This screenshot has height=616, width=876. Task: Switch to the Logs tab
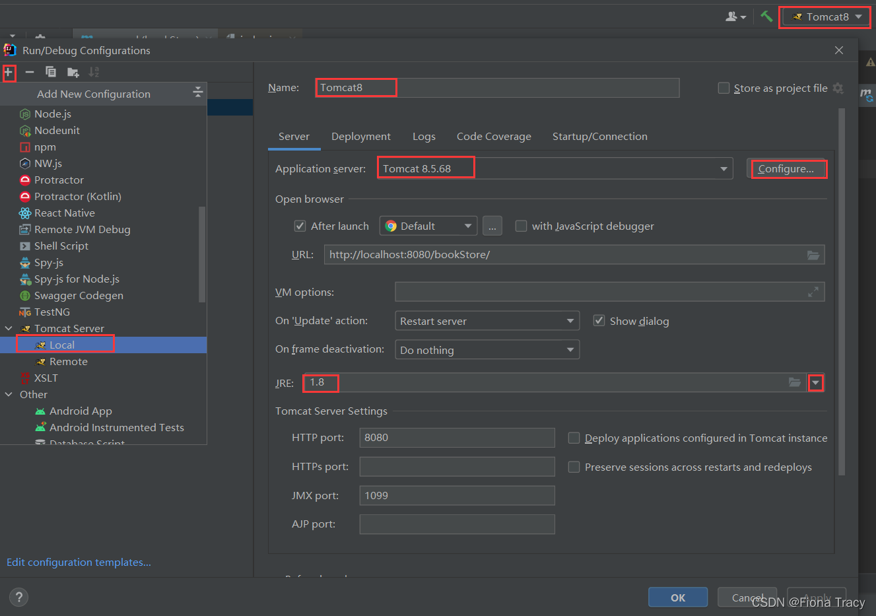coord(424,136)
